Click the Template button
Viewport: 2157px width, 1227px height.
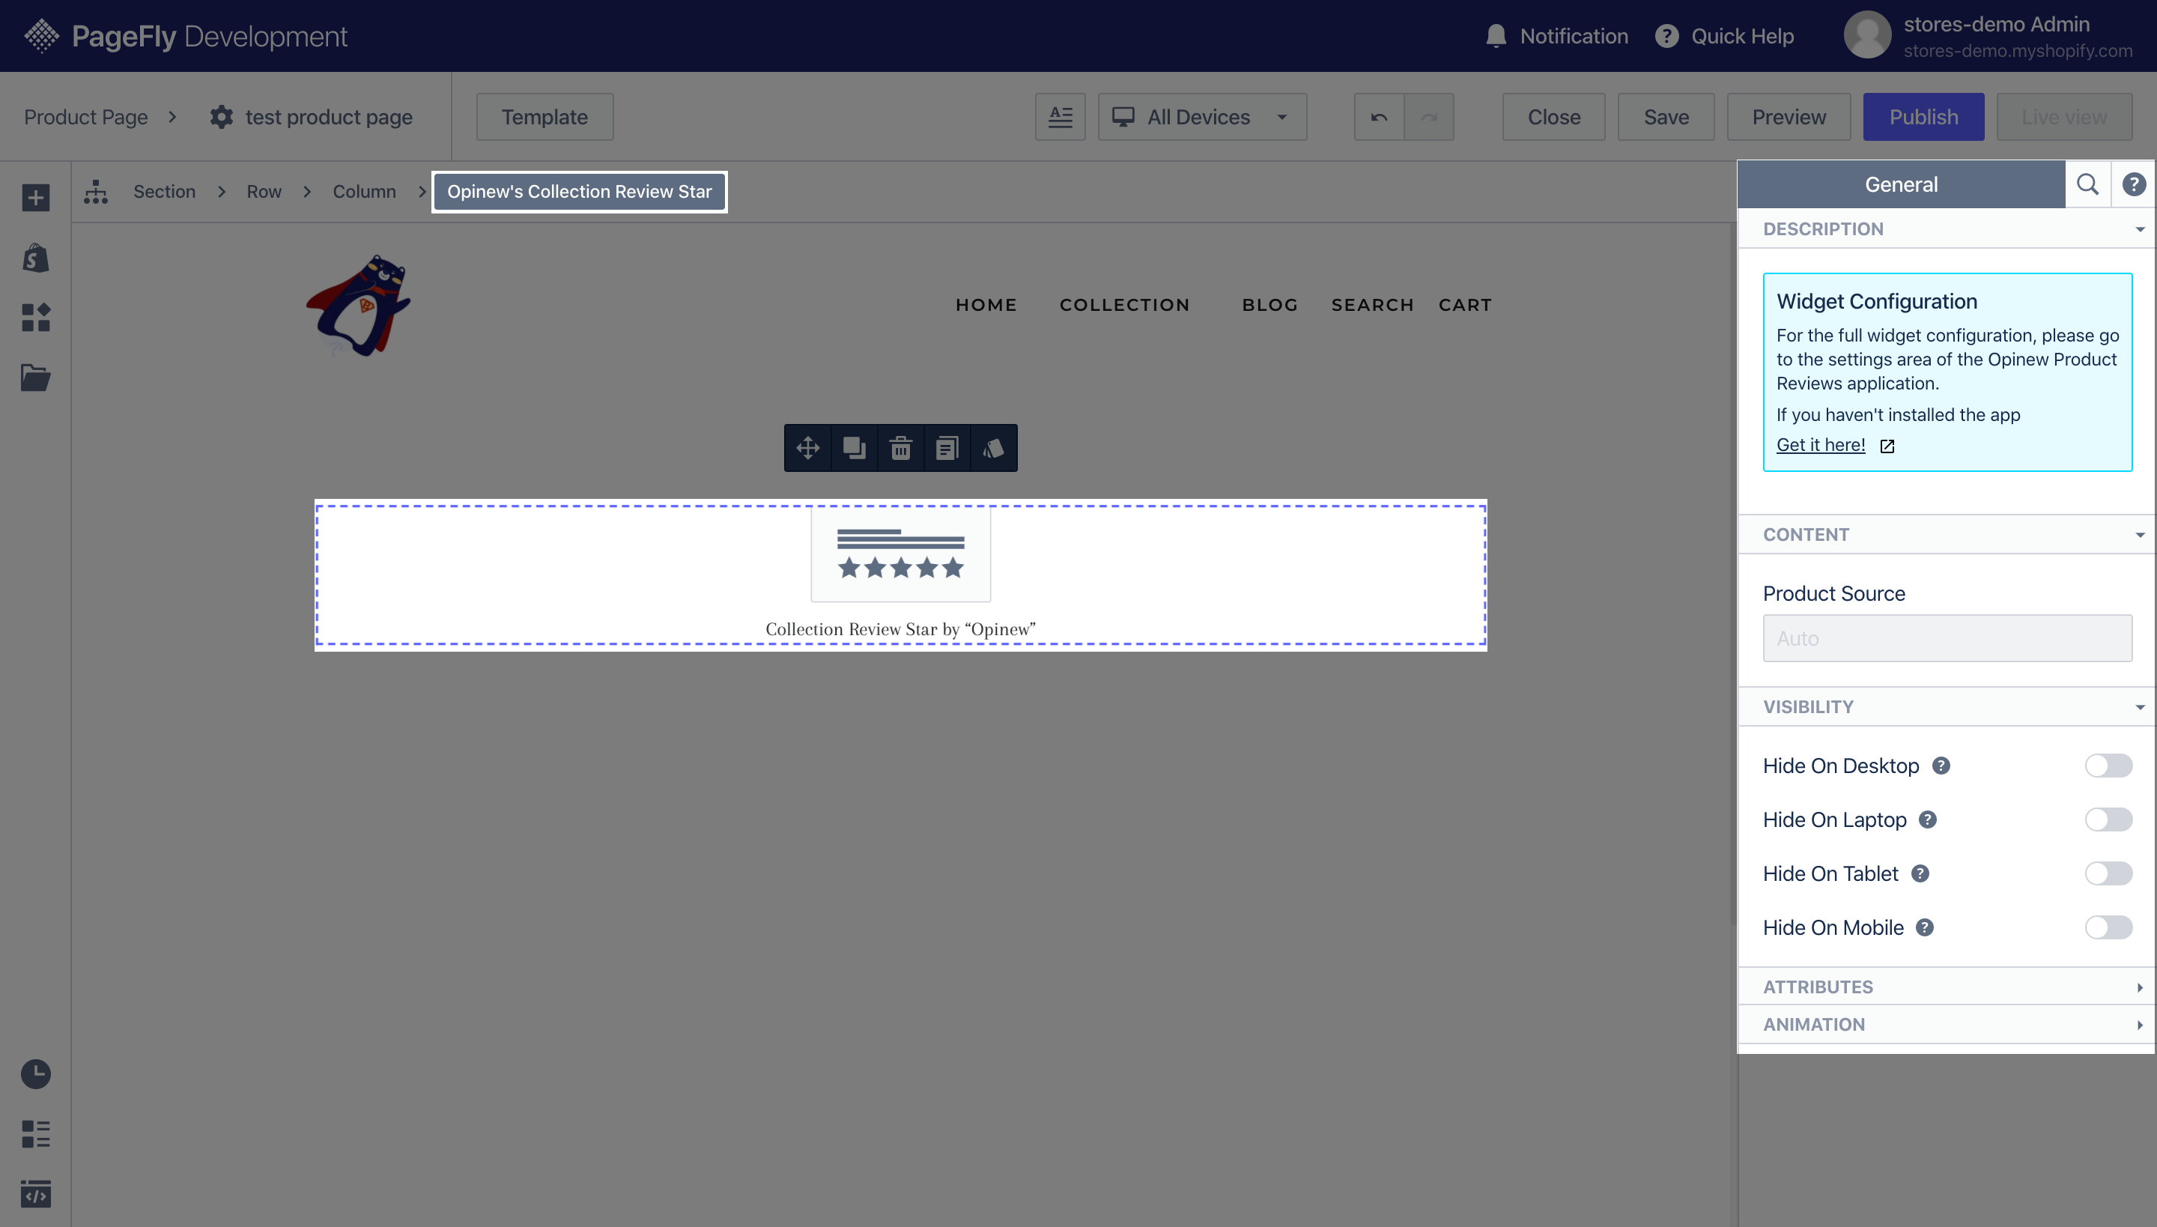pyautogui.click(x=545, y=117)
